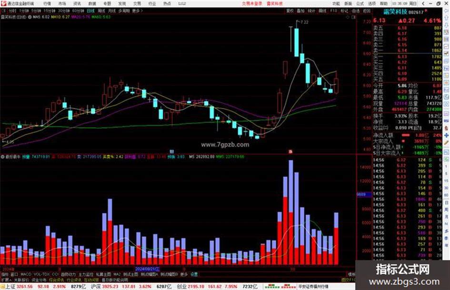Viewport: 450px width, 290px height.
Task: Click the yellow icon at status bar left
Action: [2, 287]
